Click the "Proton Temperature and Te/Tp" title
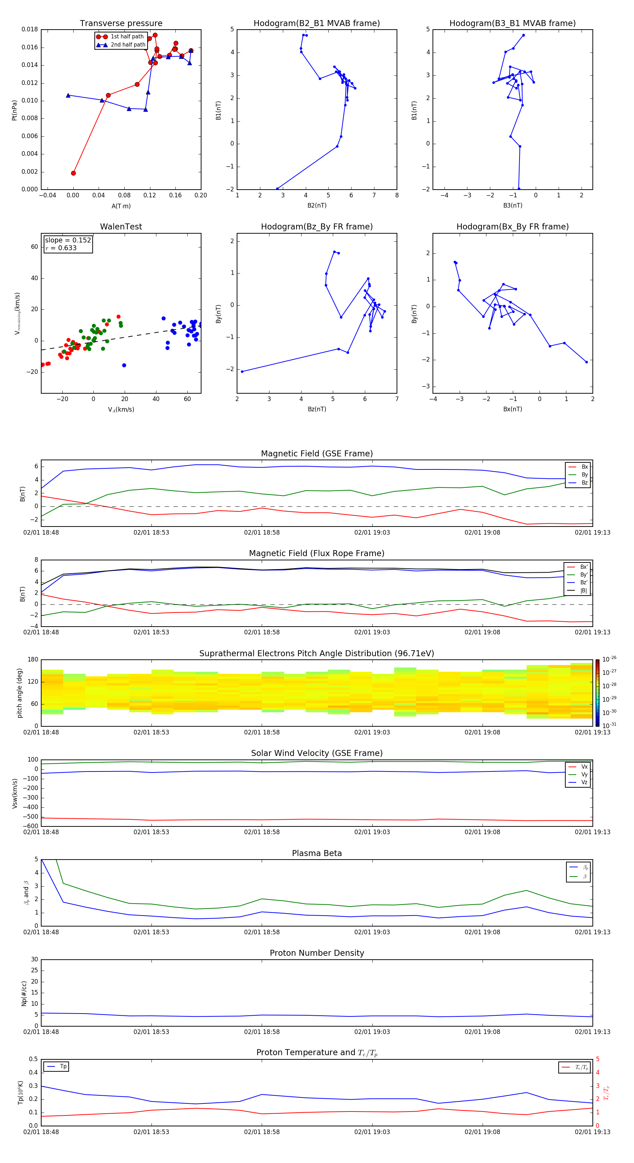The height and width of the screenshot is (1163, 634). 317,1052
